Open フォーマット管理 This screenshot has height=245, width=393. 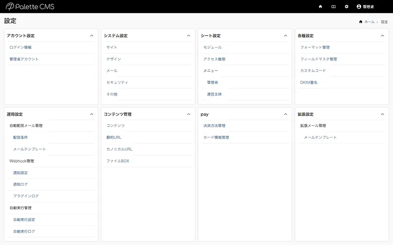click(x=315, y=47)
